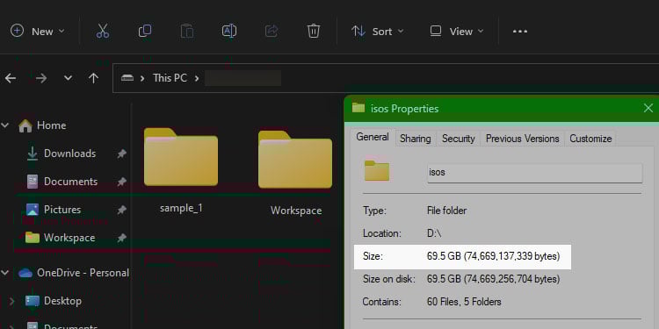Click the Cut scissors icon
The width and height of the screenshot is (659, 329).
[103, 31]
